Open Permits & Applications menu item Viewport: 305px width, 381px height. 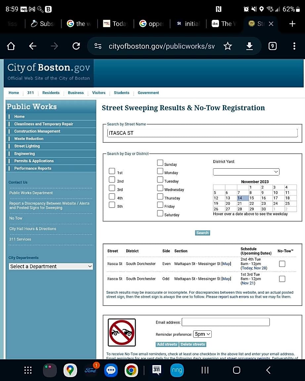click(34, 161)
